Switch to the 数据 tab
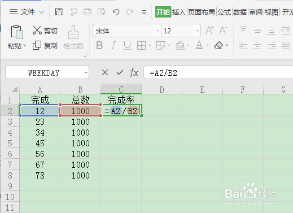The image size is (293, 213). [x=240, y=12]
